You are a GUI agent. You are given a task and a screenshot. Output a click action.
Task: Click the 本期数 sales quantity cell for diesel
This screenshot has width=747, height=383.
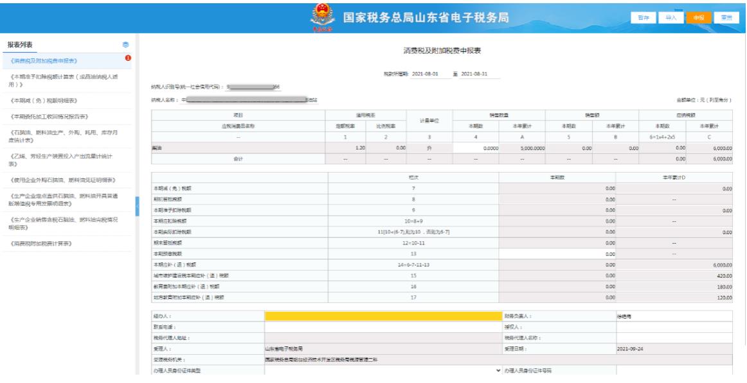(x=476, y=148)
